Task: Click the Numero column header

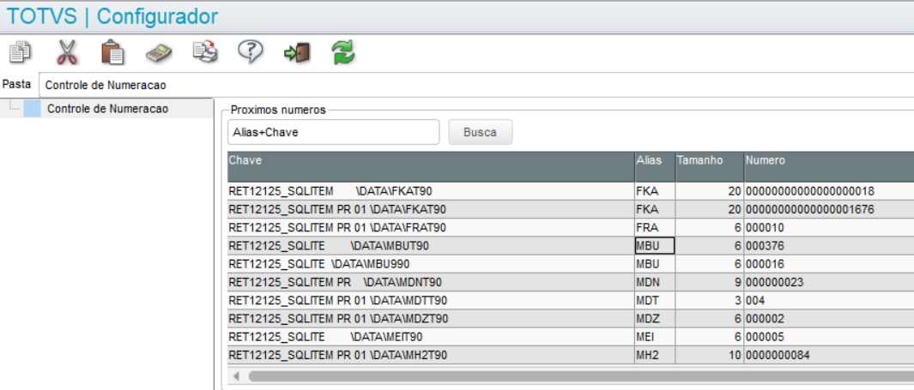Action: pos(829,166)
